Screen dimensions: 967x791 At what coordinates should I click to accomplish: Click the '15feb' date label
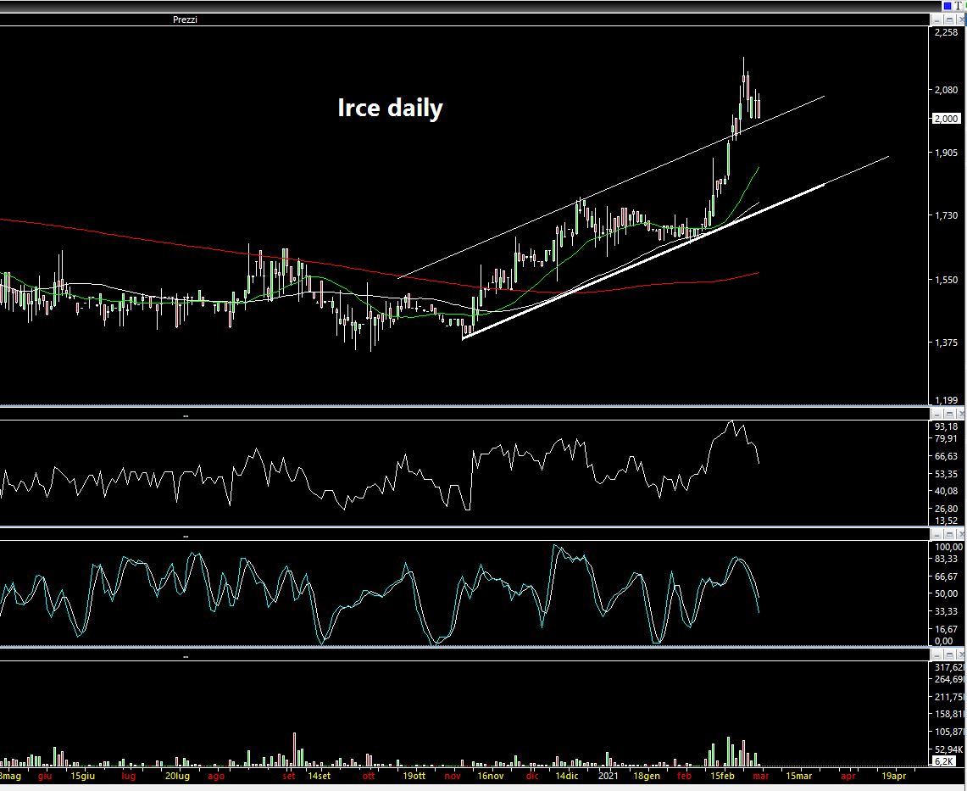point(722,777)
